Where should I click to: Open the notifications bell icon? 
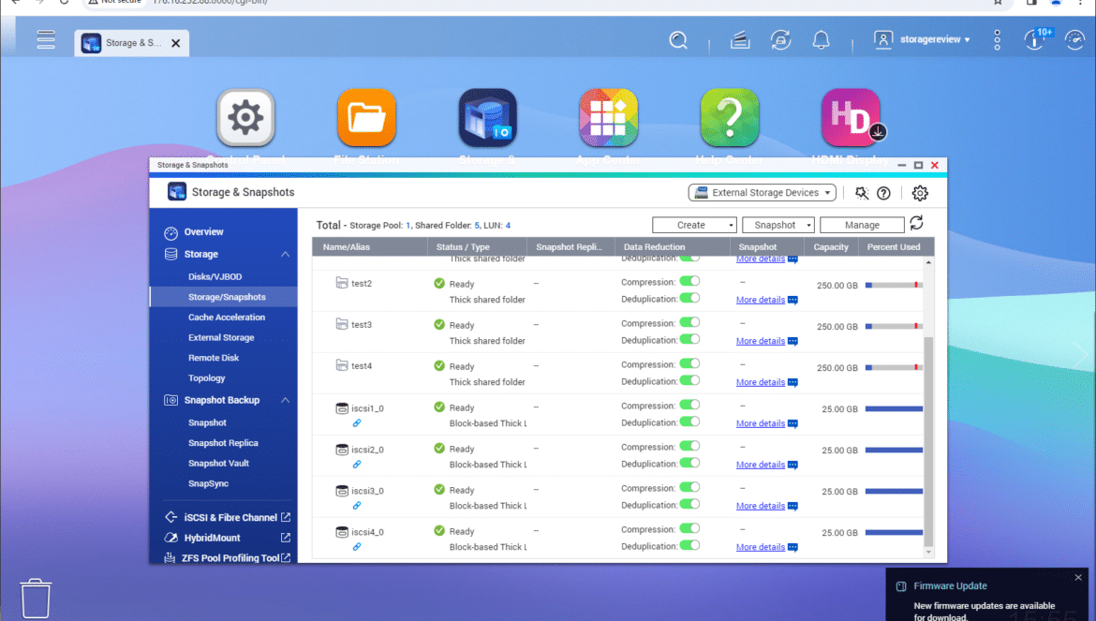[822, 40]
